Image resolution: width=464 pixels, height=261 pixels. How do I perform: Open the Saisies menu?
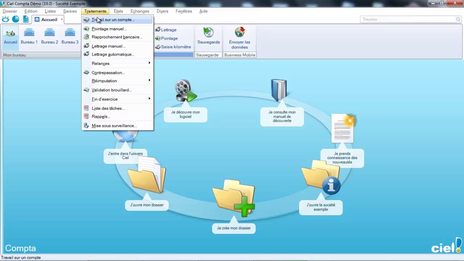tap(70, 11)
